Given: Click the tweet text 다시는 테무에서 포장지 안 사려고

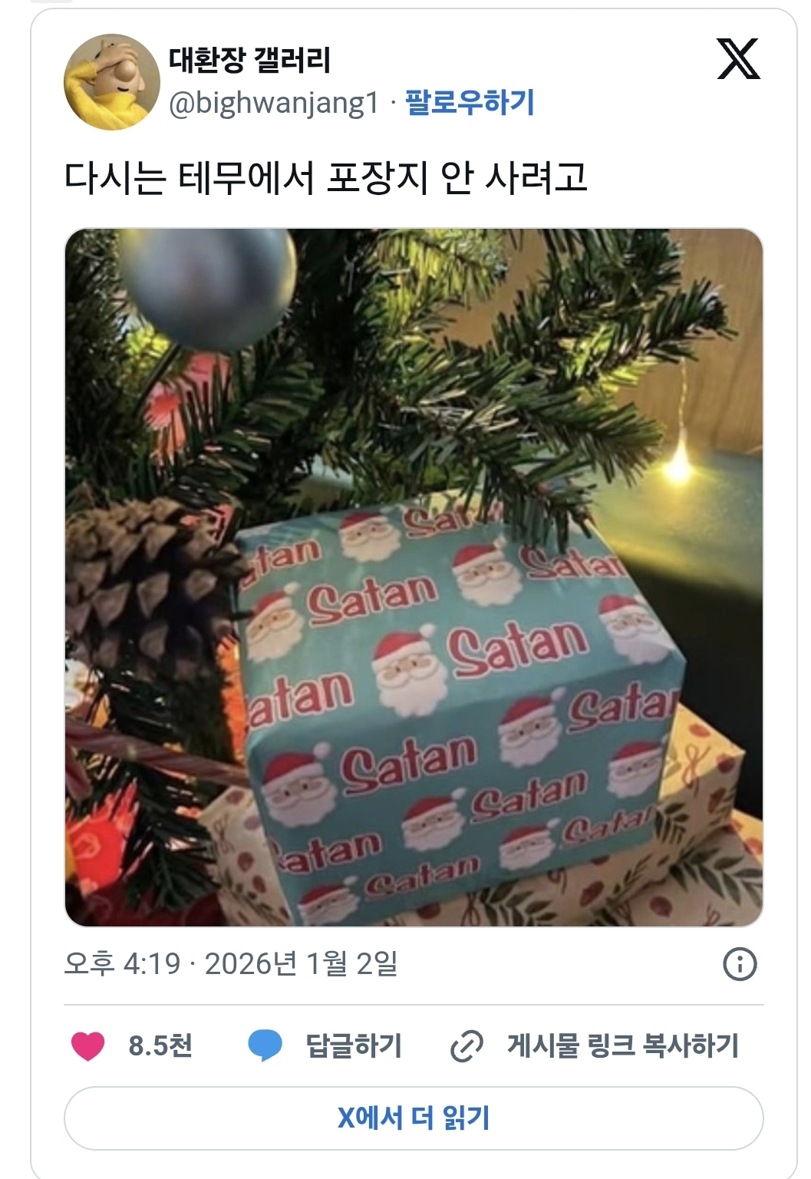Looking at the screenshot, I should click(326, 177).
